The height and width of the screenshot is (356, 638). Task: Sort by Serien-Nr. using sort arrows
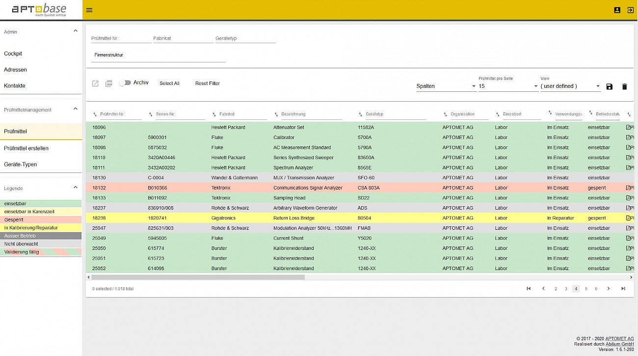coord(150,114)
